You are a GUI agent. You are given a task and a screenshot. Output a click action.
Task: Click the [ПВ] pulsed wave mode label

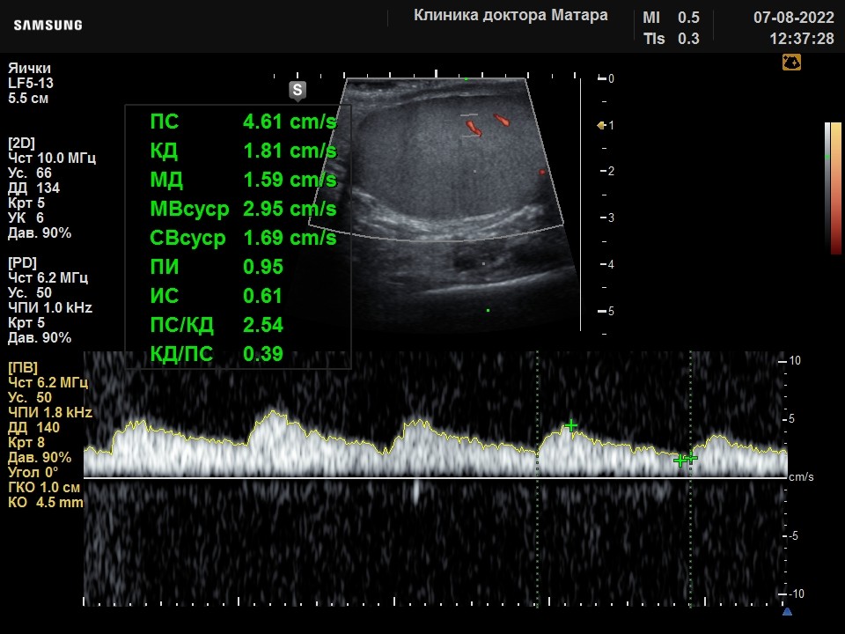click(23, 367)
